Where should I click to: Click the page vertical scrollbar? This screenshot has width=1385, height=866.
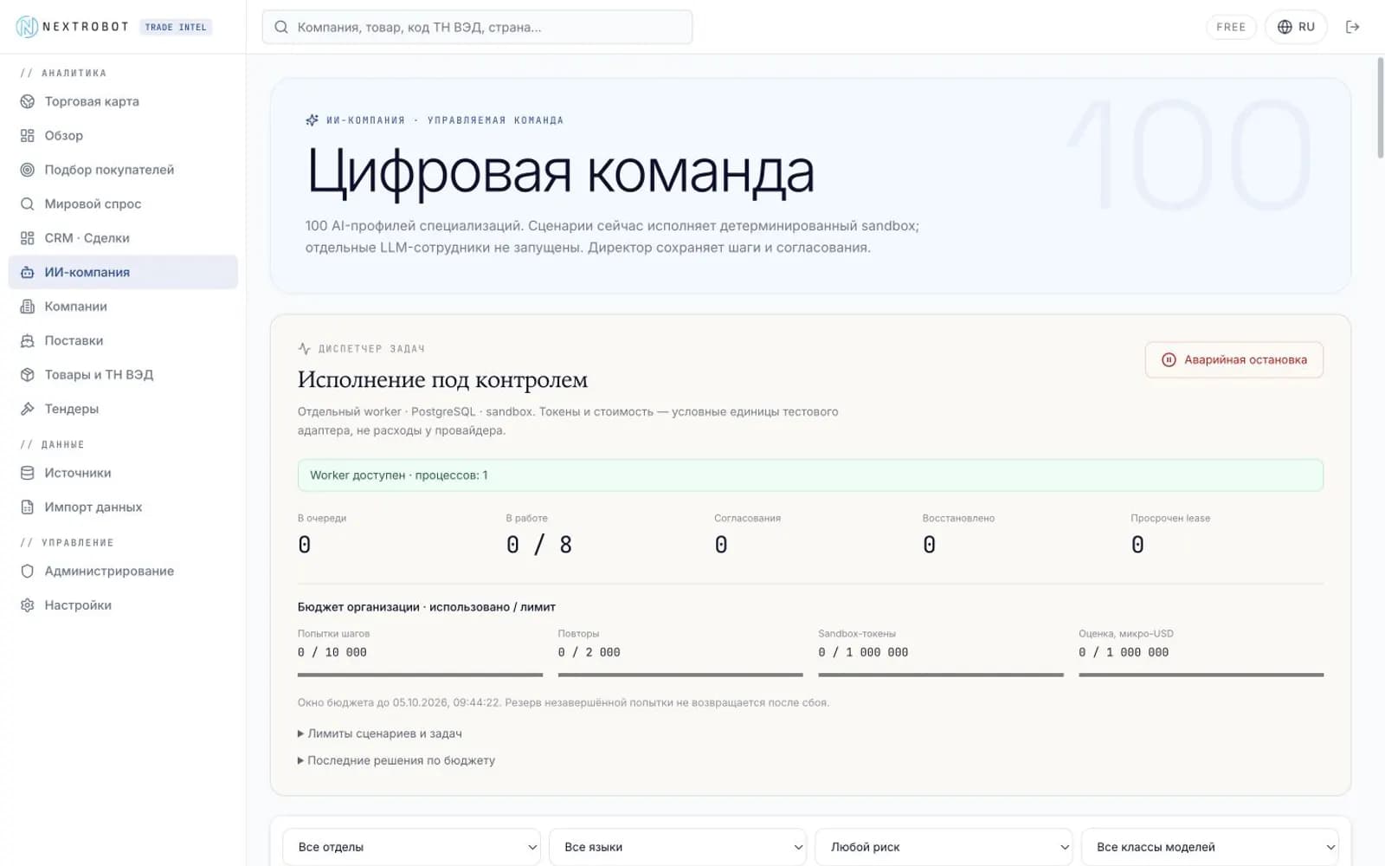coord(1380,108)
